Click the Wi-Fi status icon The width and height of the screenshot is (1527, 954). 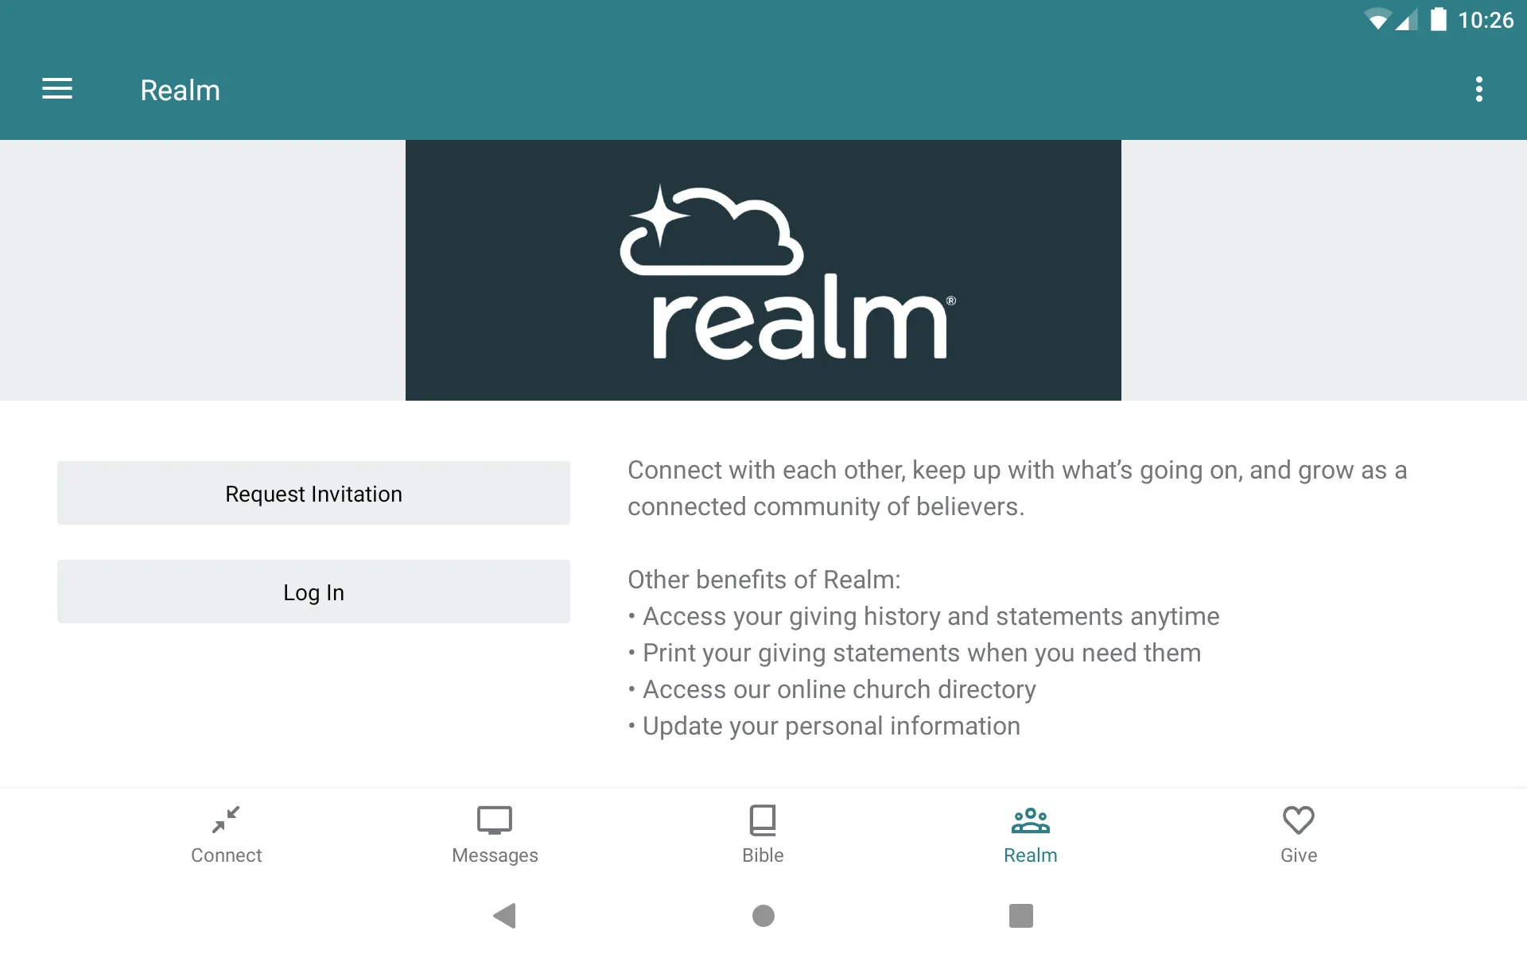click(x=1377, y=19)
